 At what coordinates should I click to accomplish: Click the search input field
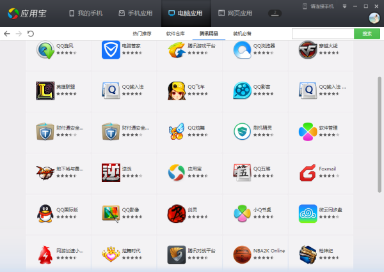[323, 33]
